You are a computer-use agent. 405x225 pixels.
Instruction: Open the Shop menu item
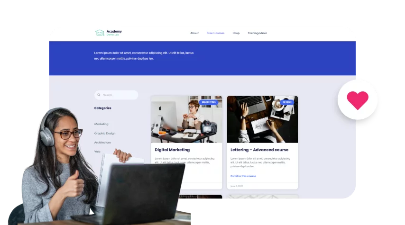(236, 33)
